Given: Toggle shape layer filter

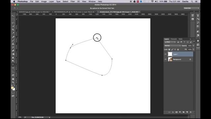Looking at the screenshot, I should (188, 42).
